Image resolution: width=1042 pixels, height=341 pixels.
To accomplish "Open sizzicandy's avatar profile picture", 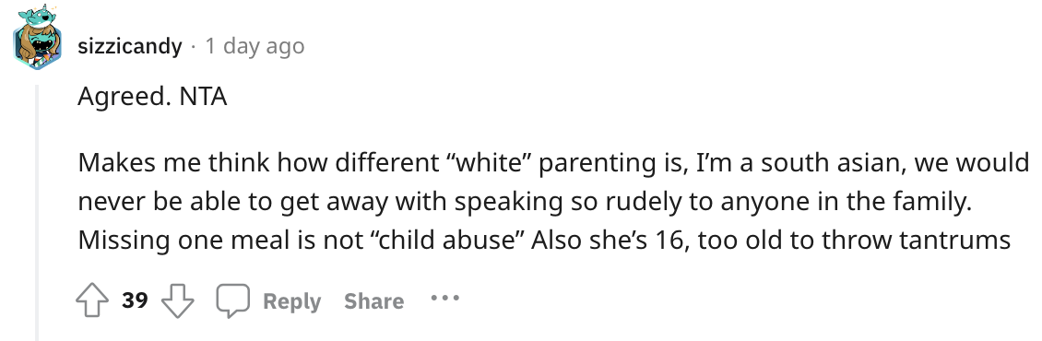I will [x=37, y=39].
